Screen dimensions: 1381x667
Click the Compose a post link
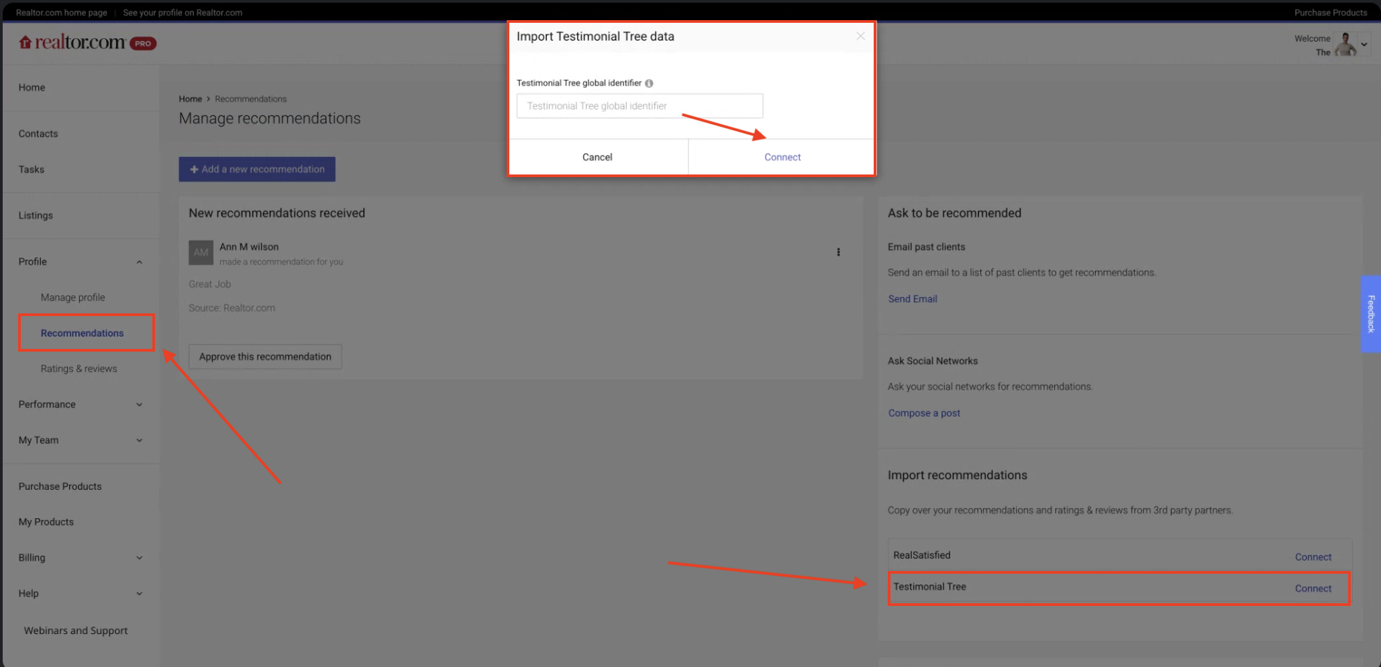[924, 413]
